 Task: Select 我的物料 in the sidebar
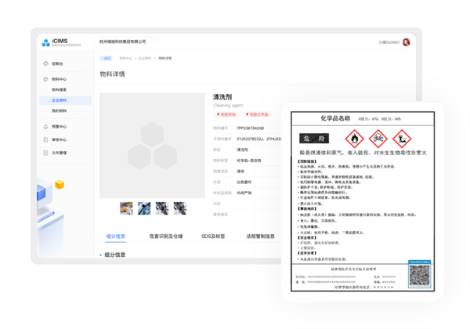pos(60,110)
